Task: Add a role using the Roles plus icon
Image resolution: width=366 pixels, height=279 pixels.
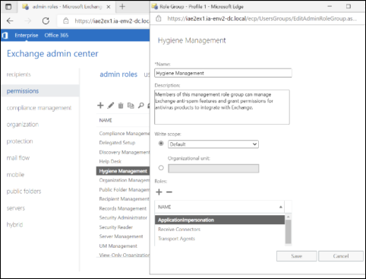Action: [159, 192]
